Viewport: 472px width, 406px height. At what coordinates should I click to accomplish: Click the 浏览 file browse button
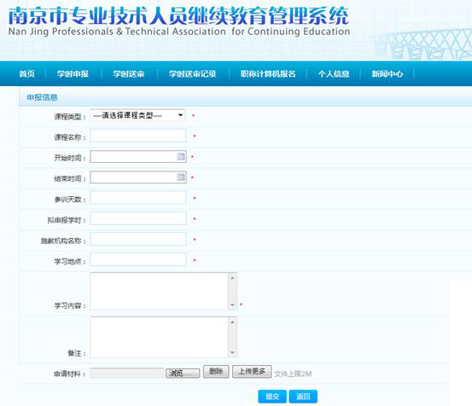point(183,374)
